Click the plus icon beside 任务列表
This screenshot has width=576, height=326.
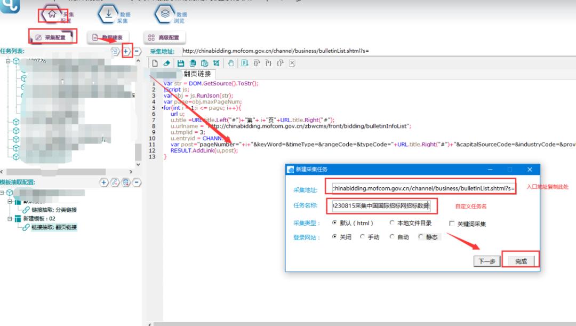pos(126,51)
